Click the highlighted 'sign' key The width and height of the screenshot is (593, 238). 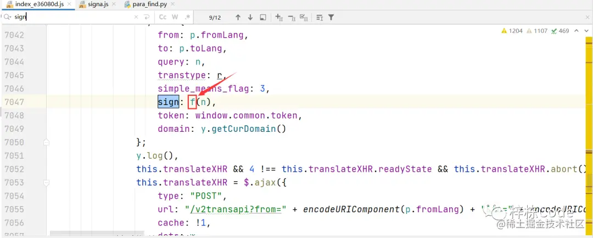pos(169,102)
